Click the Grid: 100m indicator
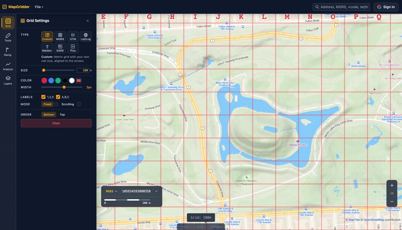Screen dimensions: 402x230 [201, 217]
